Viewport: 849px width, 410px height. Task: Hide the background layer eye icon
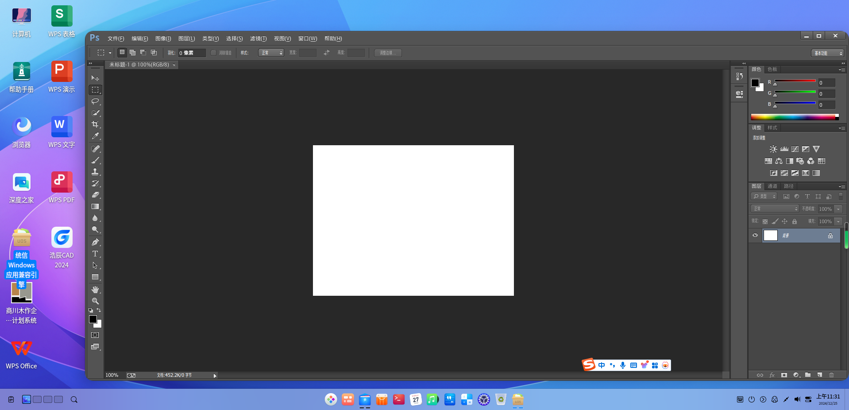(755, 236)
